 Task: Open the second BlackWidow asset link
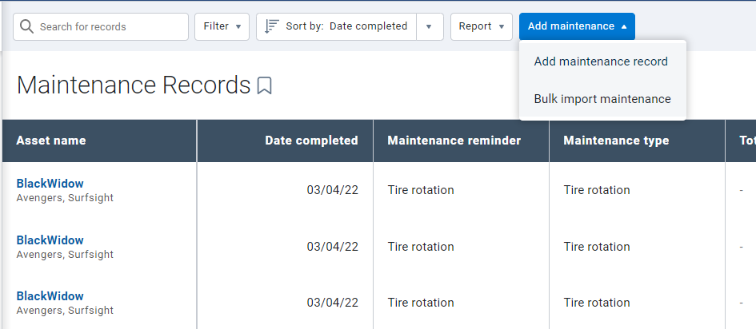tap(50, 240)
